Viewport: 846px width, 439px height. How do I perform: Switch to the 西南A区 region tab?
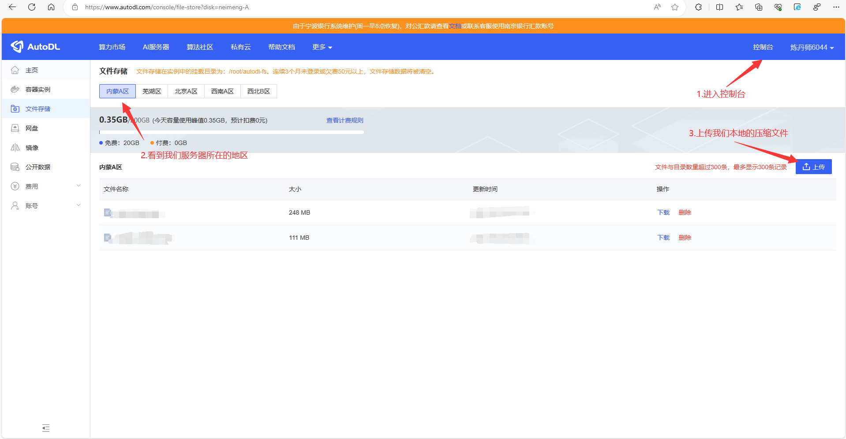coord(222,91)
